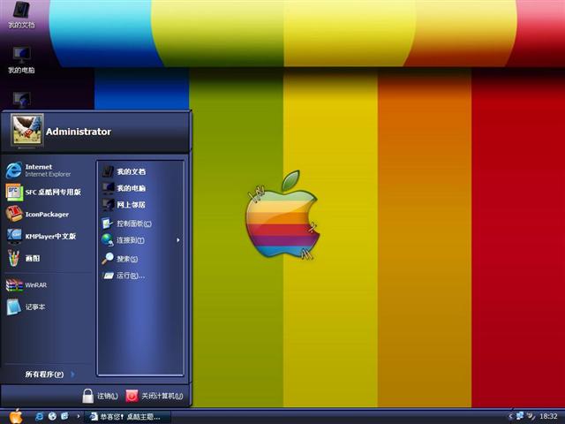
Task: Click the globe quick launch icon
Action: [52, 416]
